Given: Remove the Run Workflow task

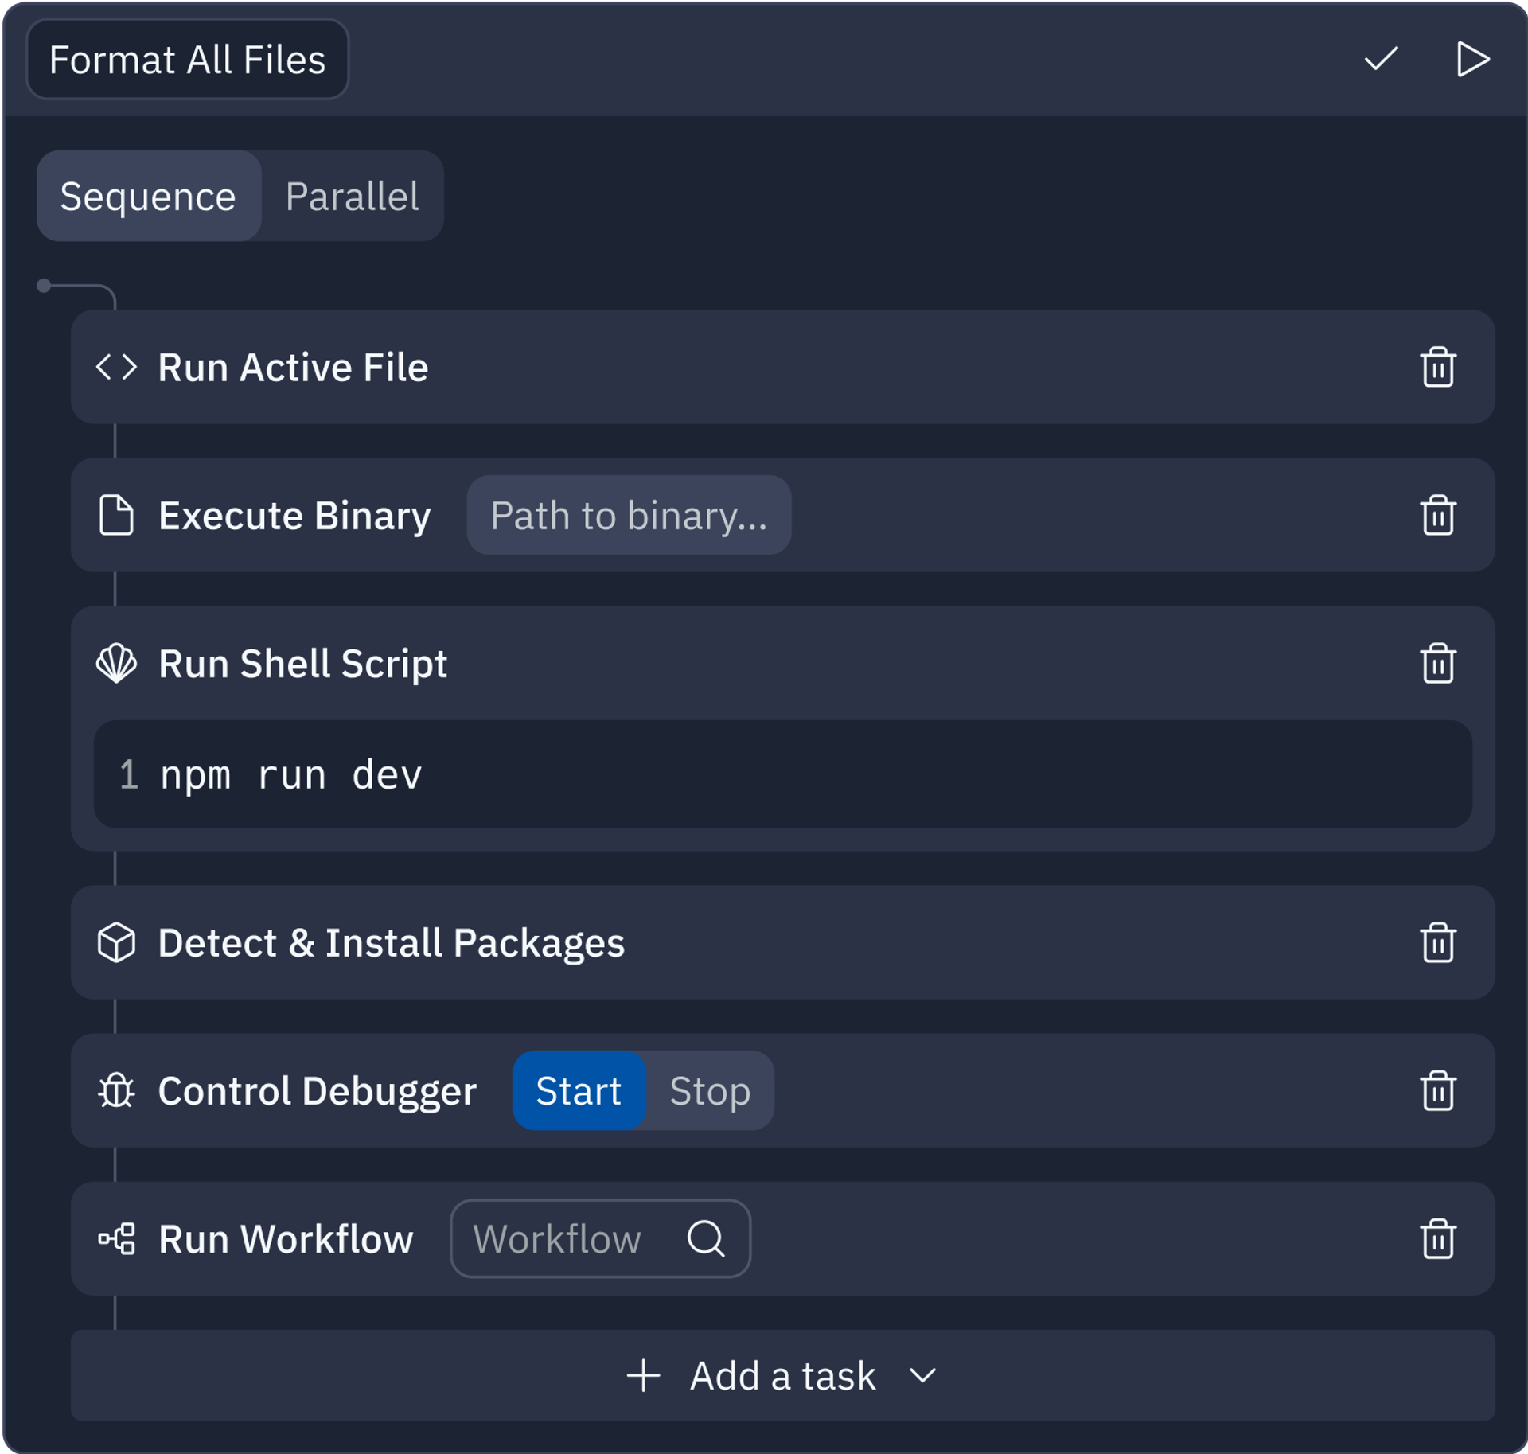Looking at the screenshot, I should (1438, 1239).
